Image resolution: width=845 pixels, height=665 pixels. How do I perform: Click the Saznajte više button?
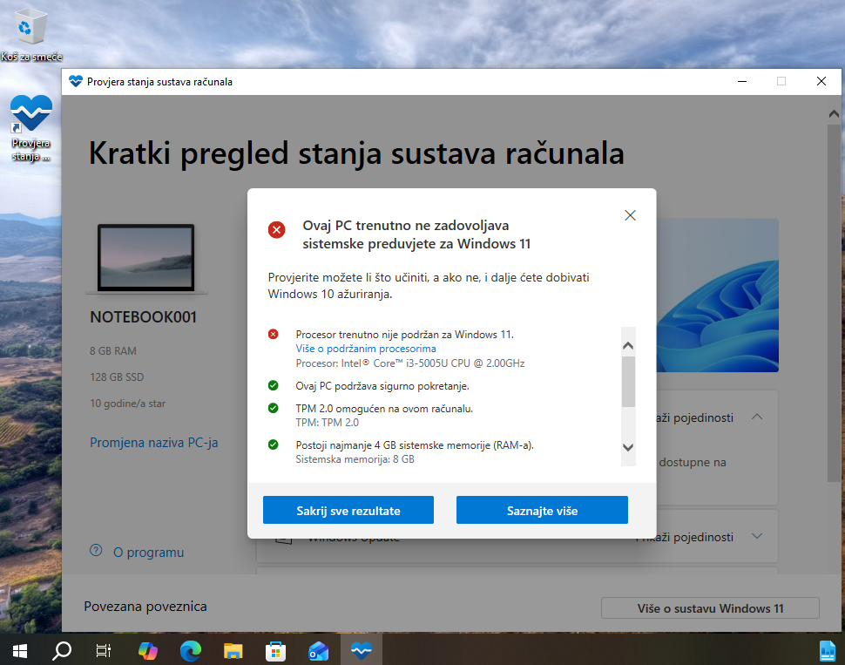click(542, 509)
